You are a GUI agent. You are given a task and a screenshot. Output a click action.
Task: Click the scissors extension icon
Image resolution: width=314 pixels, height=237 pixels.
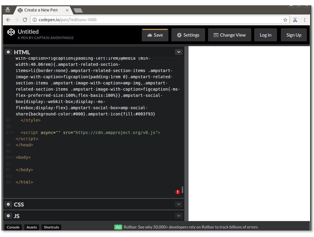point(295,20)
